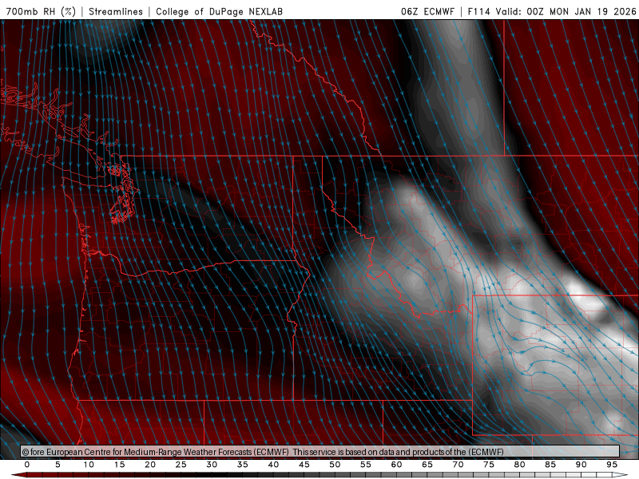
Task: Click legend value '85' on the scale
Action: tap(550, 465)
